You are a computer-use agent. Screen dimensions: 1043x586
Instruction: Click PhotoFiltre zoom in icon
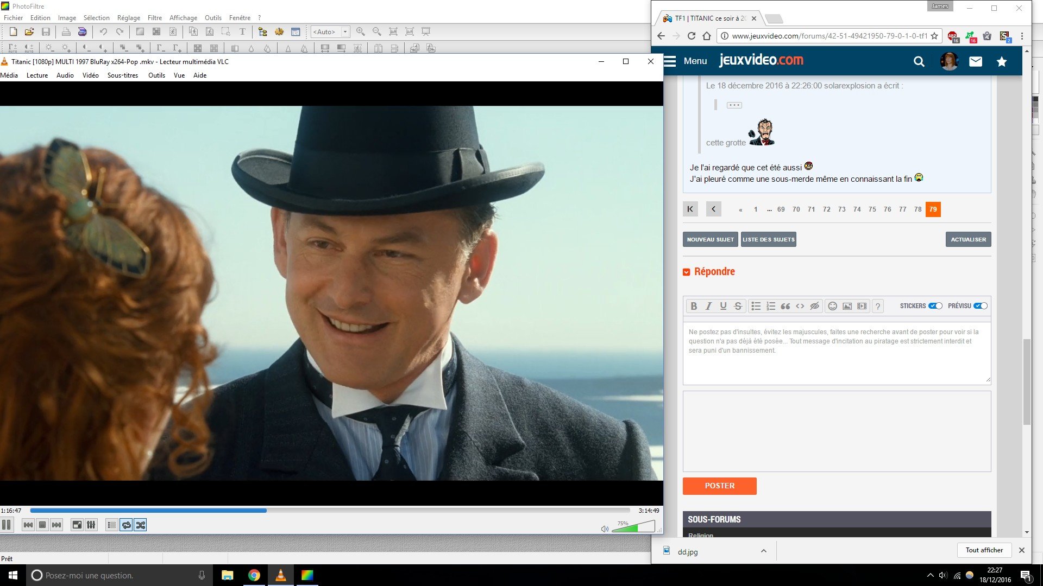pos(361,32)
